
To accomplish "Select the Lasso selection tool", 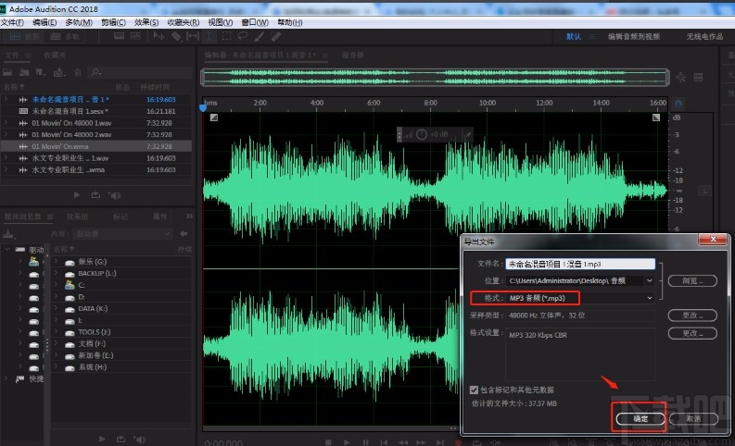I will (x=241, y=37).
